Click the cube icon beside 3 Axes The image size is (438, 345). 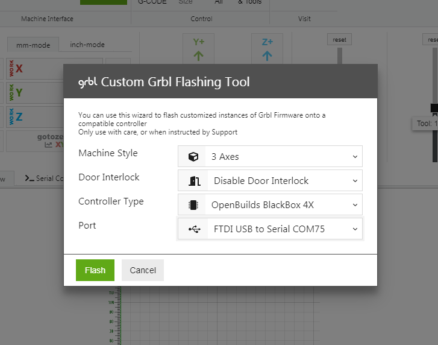[x=193, y=157]
